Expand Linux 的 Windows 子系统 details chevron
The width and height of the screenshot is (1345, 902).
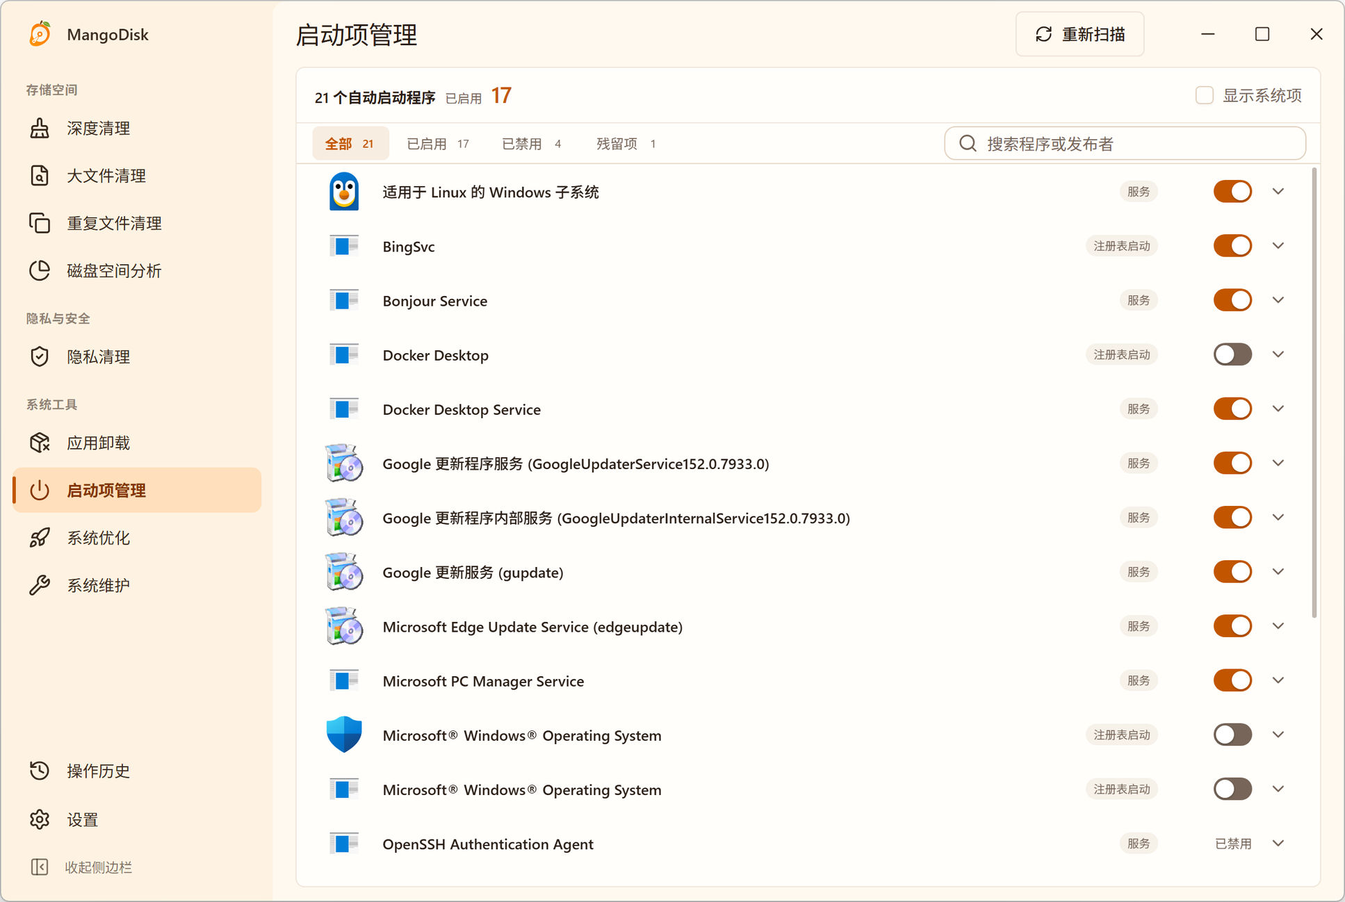point(1278,191)
